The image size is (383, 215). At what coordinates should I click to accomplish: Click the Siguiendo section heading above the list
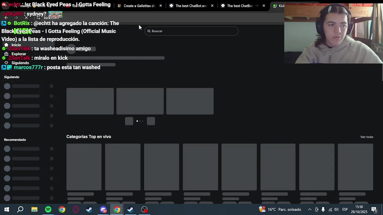click(x=12, y=77)
